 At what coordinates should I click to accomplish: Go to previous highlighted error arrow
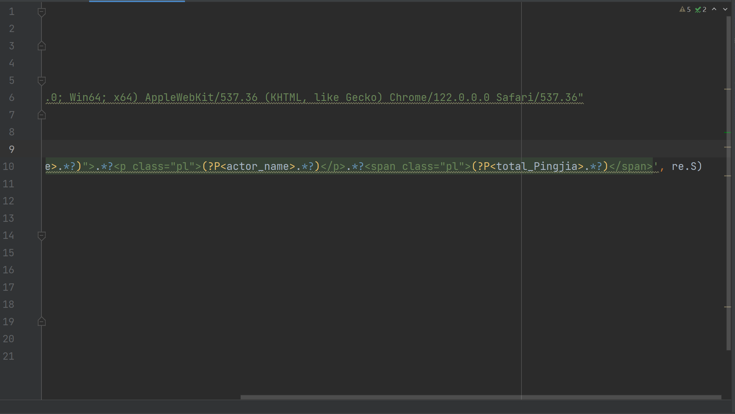tap(714, 9)
